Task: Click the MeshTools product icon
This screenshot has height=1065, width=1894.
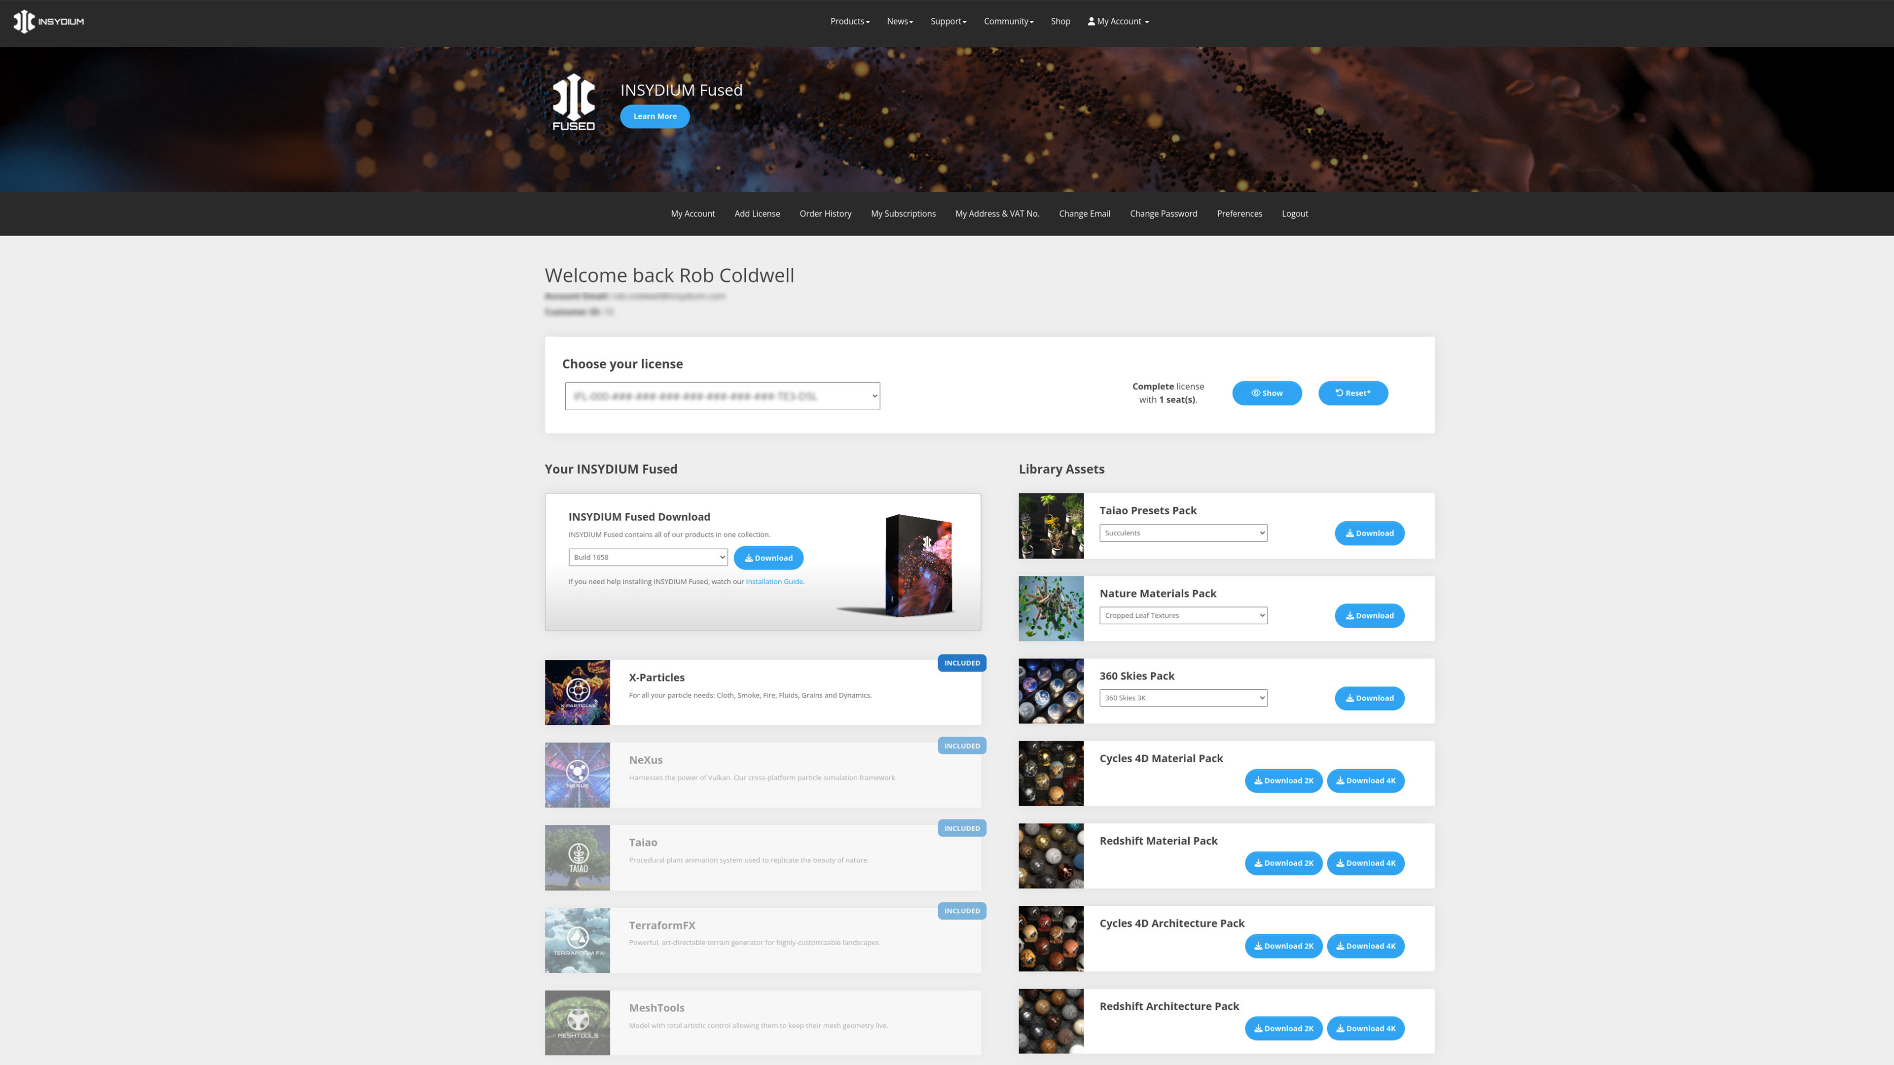Action: pyautogui.click(x=577, y=1023)
